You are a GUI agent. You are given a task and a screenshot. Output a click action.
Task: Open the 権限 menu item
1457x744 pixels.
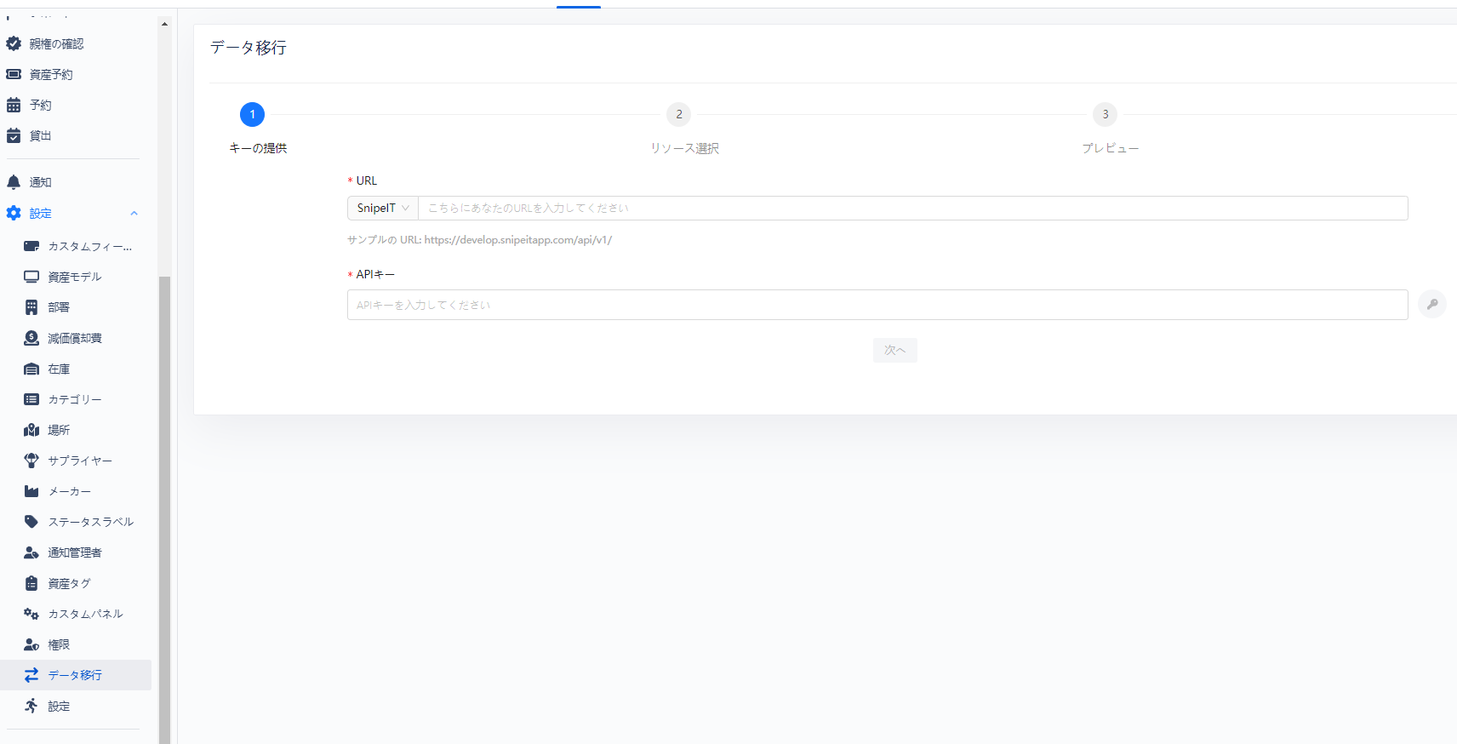tap(76, 644)
